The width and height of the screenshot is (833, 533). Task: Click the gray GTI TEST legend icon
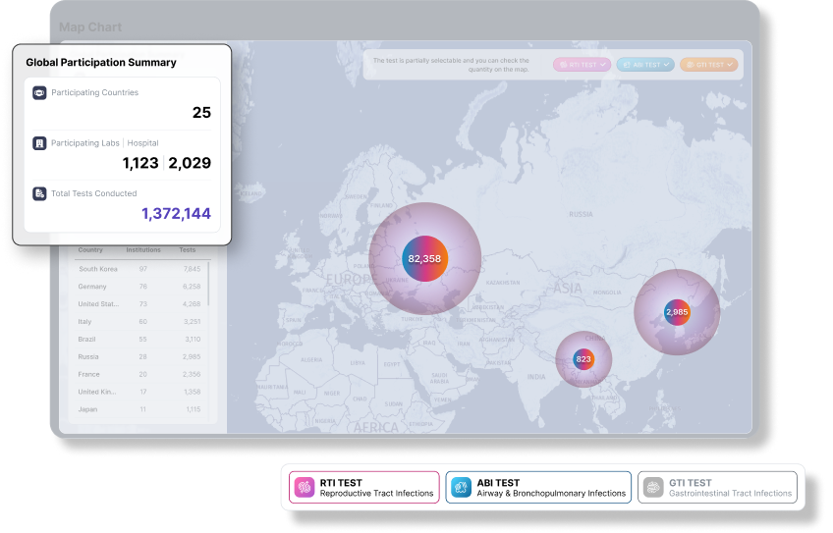click(x=653, y=487)
